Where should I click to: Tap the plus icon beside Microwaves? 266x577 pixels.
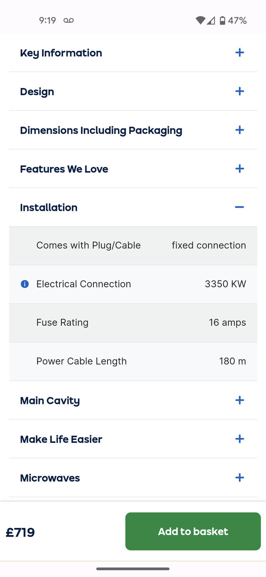tap(239, 477)
